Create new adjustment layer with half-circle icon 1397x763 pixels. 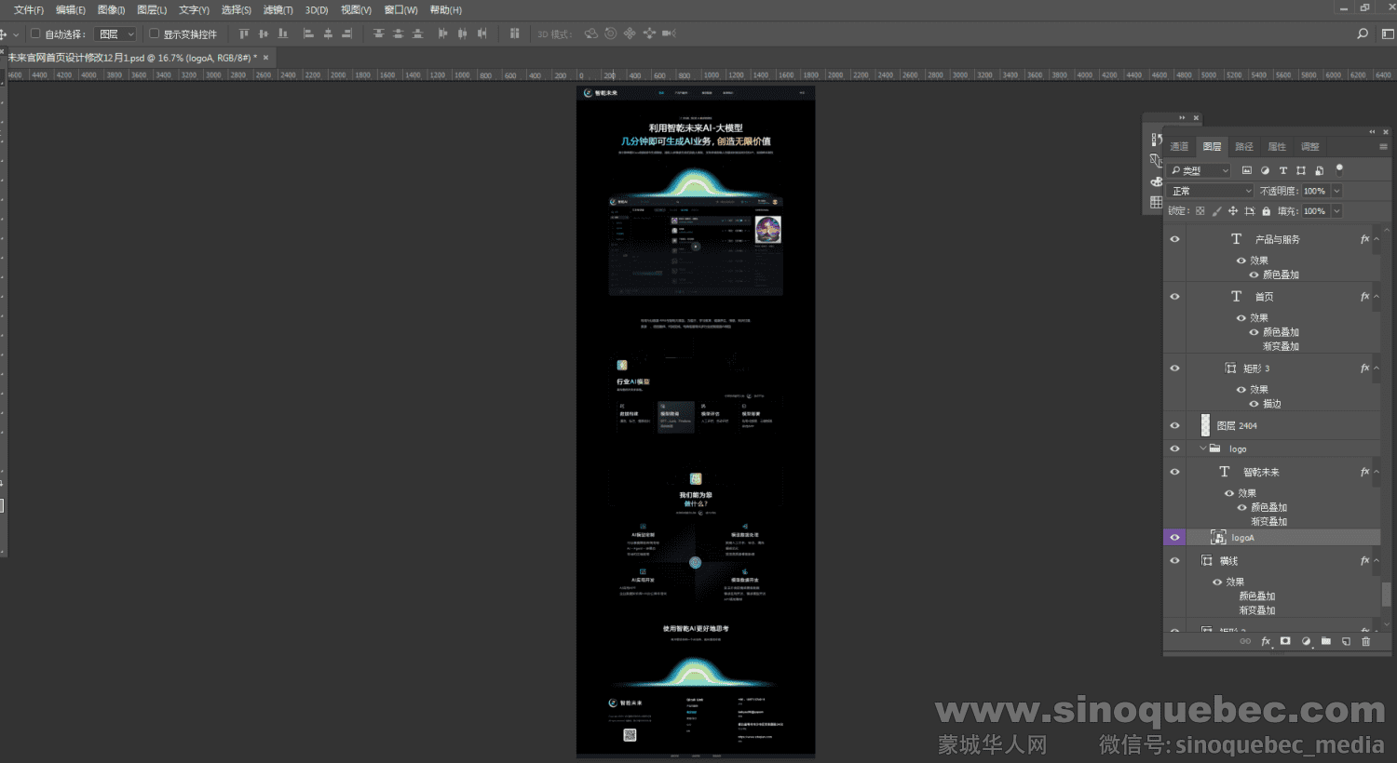[1306, 641]
